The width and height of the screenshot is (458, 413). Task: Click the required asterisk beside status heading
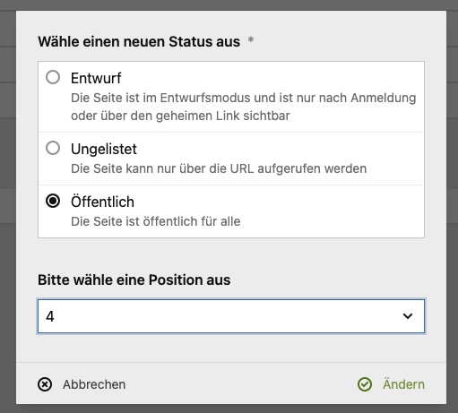coord(251,39)
